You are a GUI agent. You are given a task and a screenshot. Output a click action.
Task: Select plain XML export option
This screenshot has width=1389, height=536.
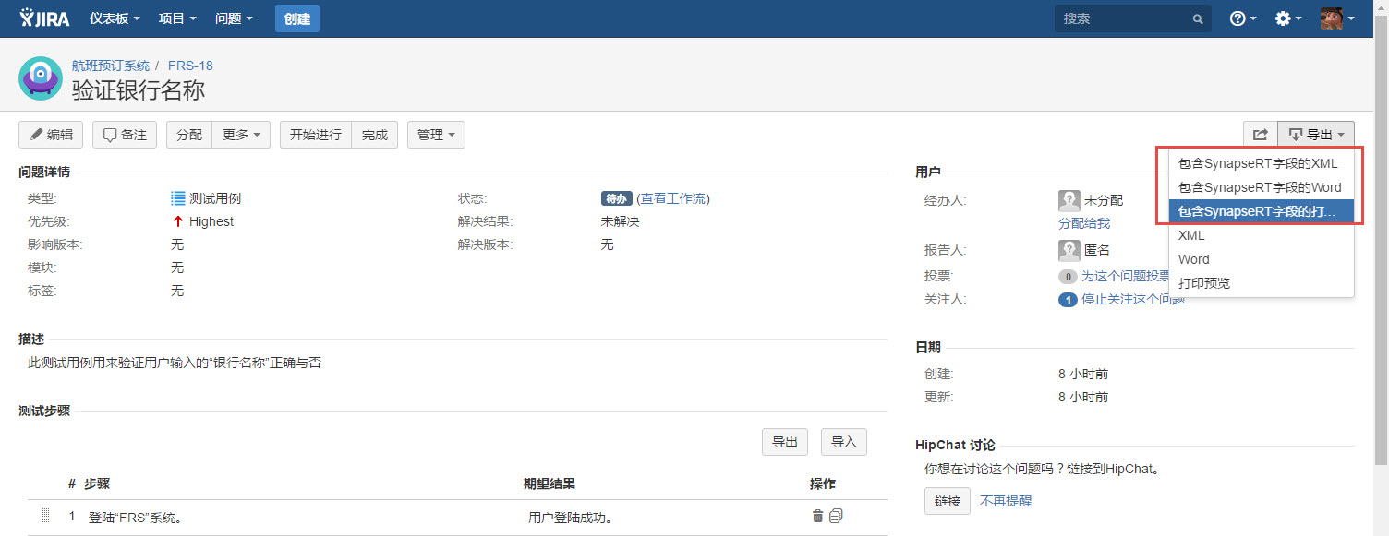click(1262, 235)
